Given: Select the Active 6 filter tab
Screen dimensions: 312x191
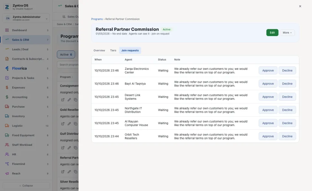Looking at the screenshot, I should point(66,55).
